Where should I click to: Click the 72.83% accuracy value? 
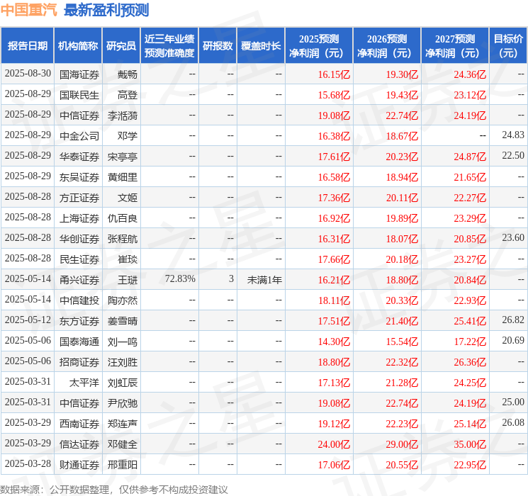pos(180,278)
